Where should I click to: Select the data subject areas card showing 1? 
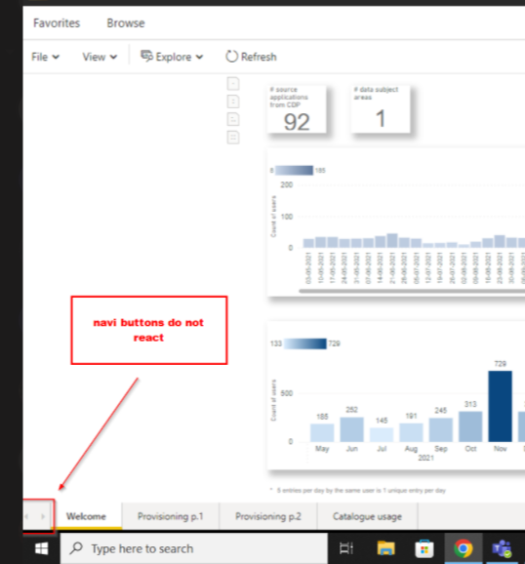coord(381,109)
